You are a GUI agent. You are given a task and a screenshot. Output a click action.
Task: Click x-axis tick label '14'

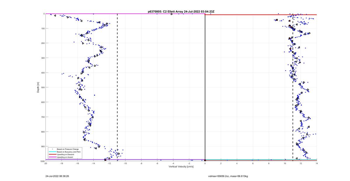point(316,163)
